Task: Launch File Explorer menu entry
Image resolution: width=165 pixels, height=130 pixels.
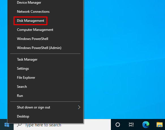Action: [x=45, y=78]
